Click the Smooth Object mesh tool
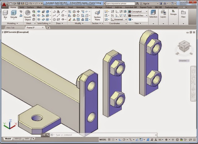The image size is (198, 144). [28, 15]
